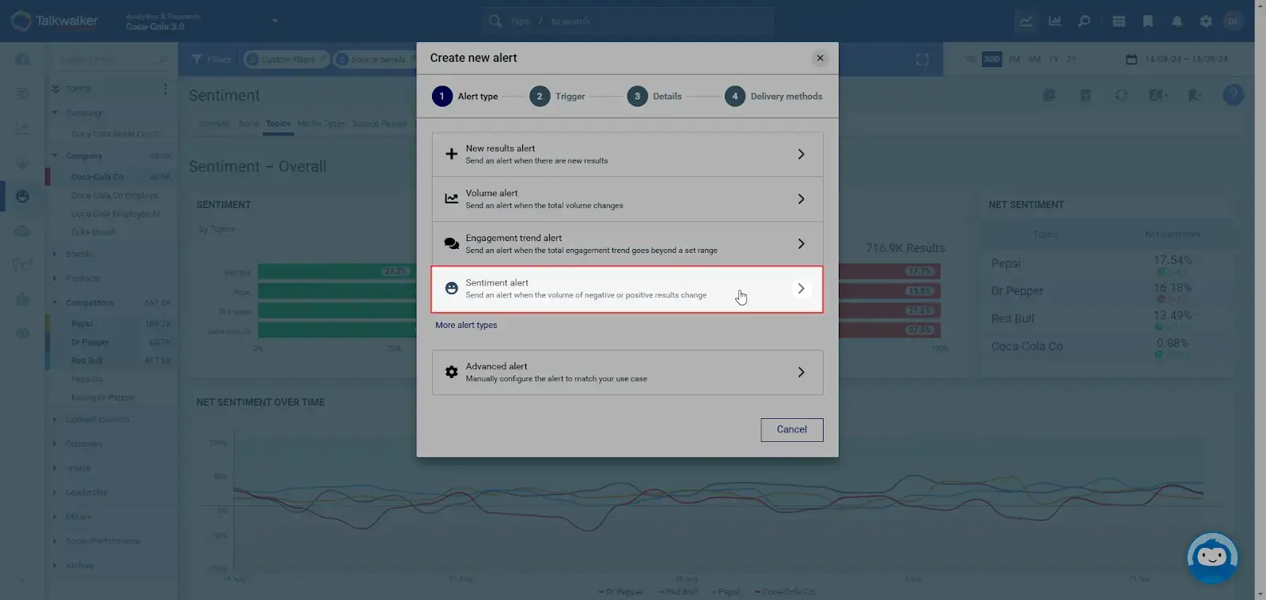Open the user avatar menu
Screen dimensions: 1266x600
coord(1233,21)
